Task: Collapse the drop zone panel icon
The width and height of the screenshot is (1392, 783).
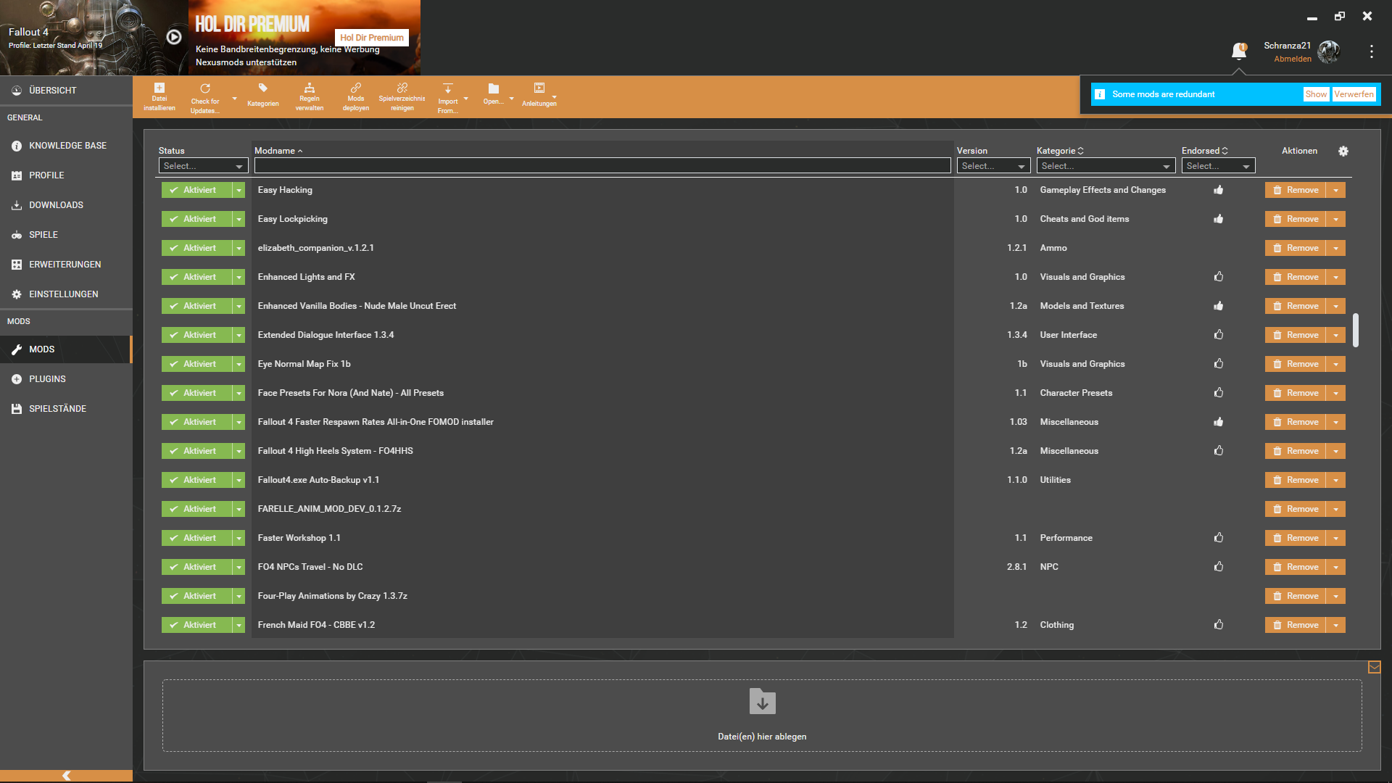Action: [x=1374, y=667]
